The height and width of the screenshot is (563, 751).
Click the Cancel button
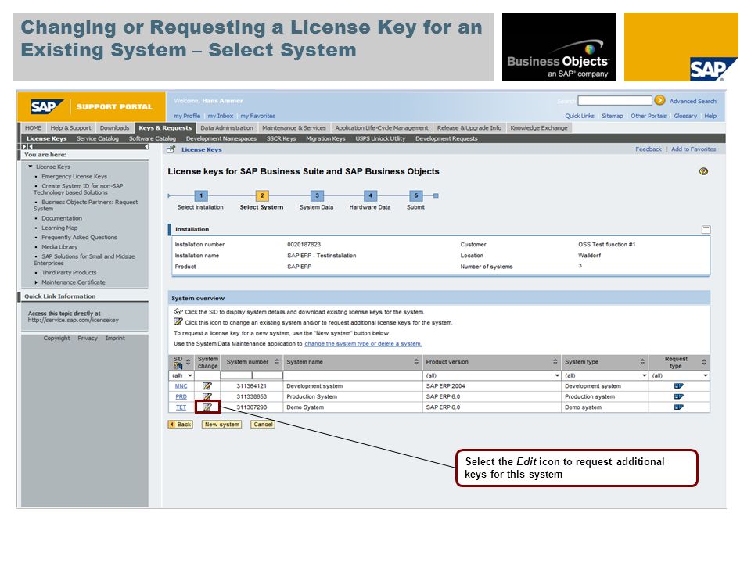pos(263,424)
